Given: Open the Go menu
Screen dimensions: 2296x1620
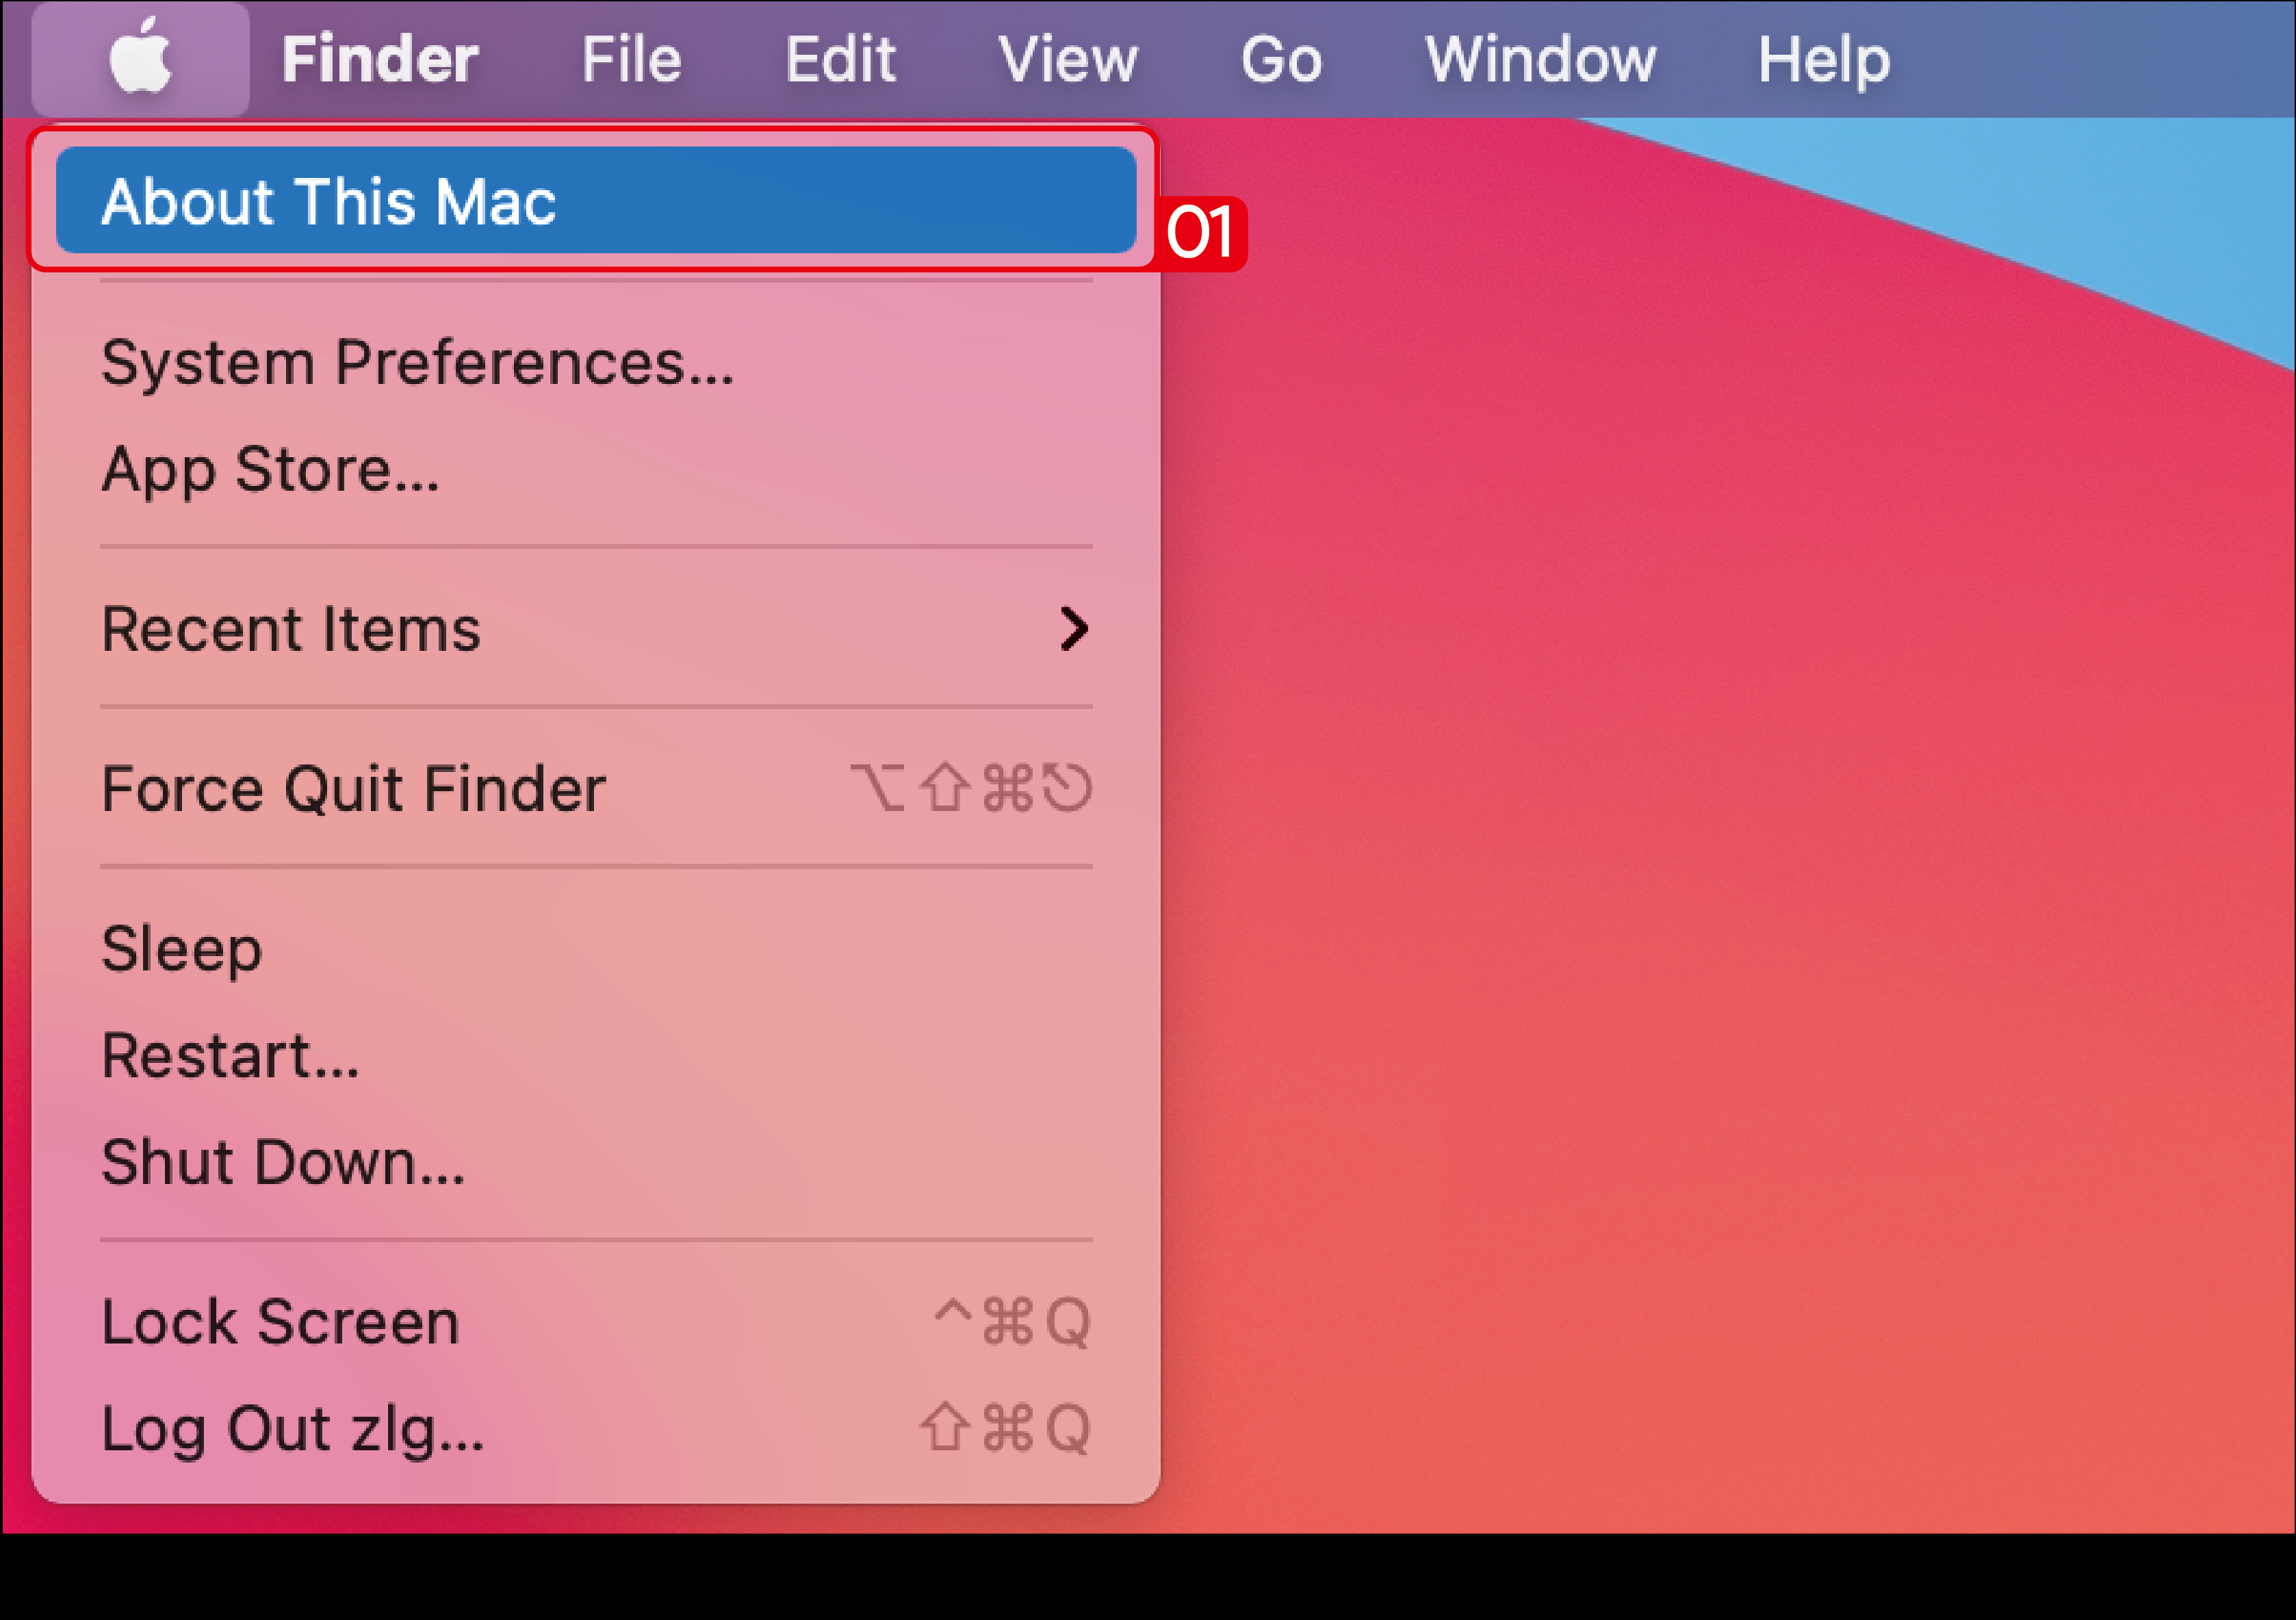Looking at the screenshot, I should (x=1281, y=59).
